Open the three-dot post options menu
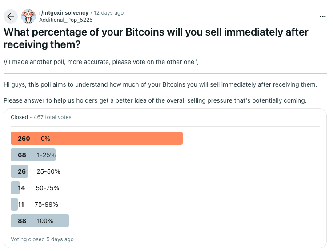 (323, 16)
